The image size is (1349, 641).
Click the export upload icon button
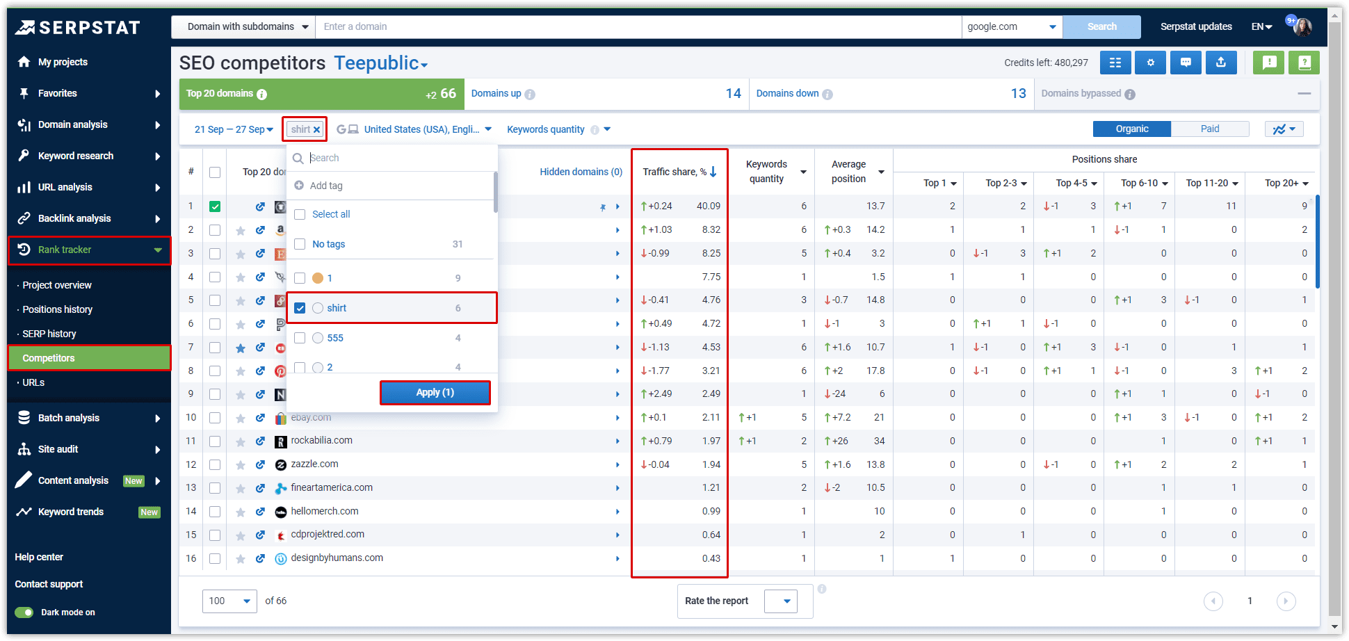click(x=1220, y=63)
